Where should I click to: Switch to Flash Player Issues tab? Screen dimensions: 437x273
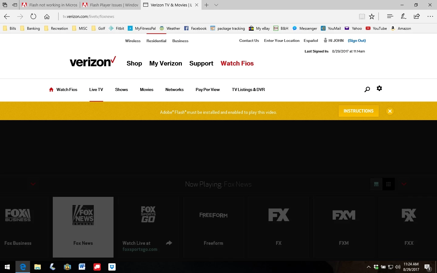[111, 5]
